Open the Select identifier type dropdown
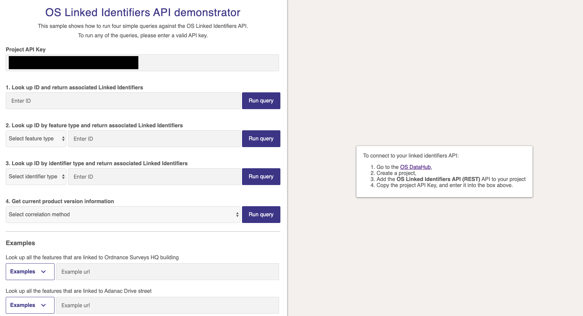The image size is (583, 316). (36, 177)
